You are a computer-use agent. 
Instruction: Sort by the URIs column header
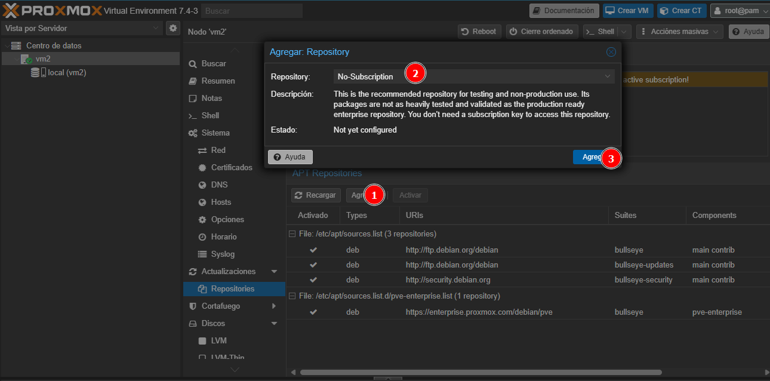click(x=504, y=215)
